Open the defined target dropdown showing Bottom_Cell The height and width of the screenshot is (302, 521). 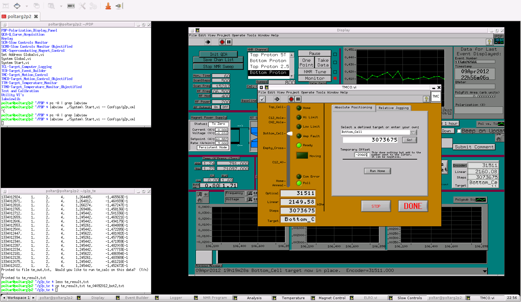click(413, 133)
